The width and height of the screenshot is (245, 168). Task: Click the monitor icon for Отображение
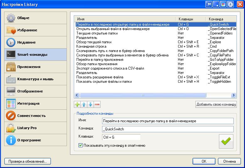click(x=11, y=91)
